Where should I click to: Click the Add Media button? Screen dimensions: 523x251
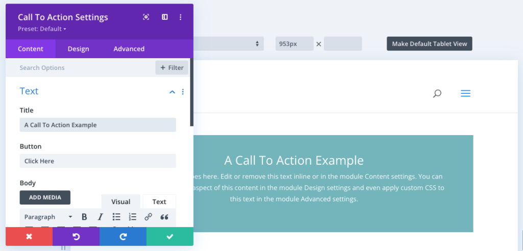[x=45, y=197]
